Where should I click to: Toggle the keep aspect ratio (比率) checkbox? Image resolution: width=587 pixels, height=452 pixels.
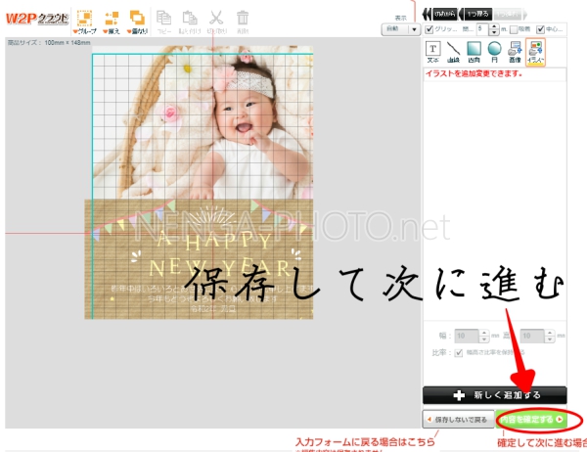point(459,353)
